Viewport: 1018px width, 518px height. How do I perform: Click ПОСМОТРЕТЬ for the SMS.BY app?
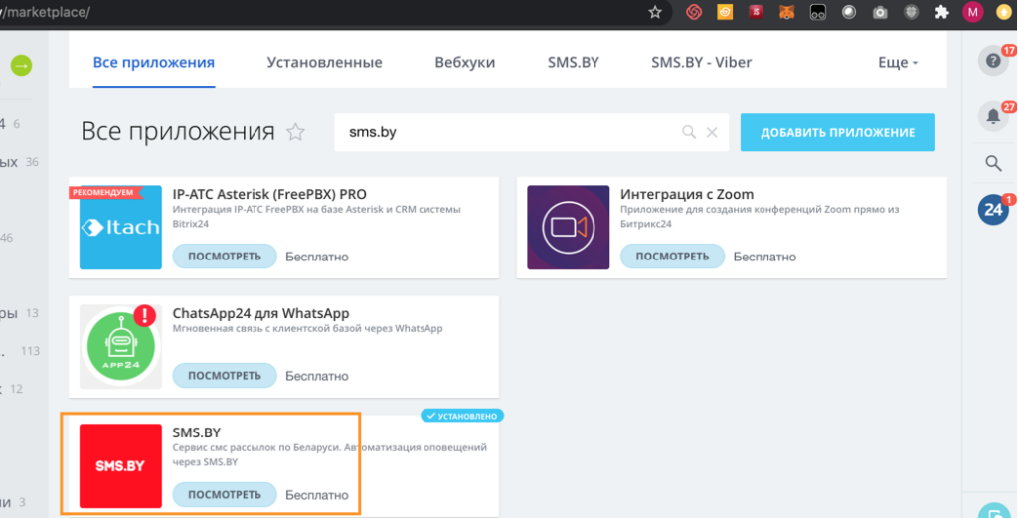point(225,495)
